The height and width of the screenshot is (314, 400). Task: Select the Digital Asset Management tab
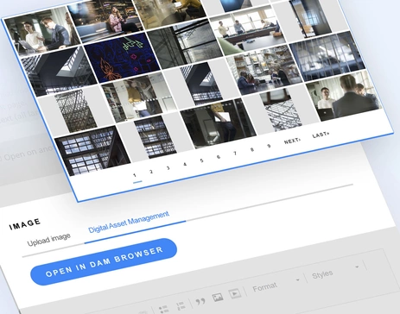[129, 222]
